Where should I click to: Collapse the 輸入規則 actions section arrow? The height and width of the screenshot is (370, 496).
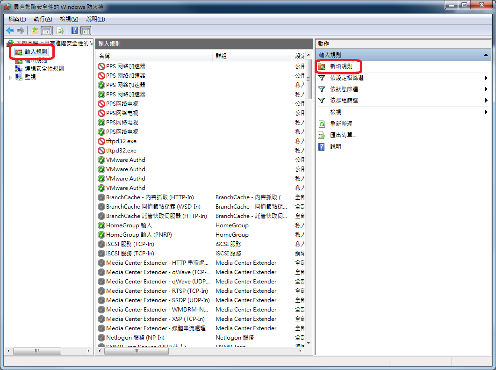(x=486, y=55)
